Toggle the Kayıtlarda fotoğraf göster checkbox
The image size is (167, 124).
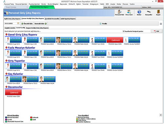123,31
